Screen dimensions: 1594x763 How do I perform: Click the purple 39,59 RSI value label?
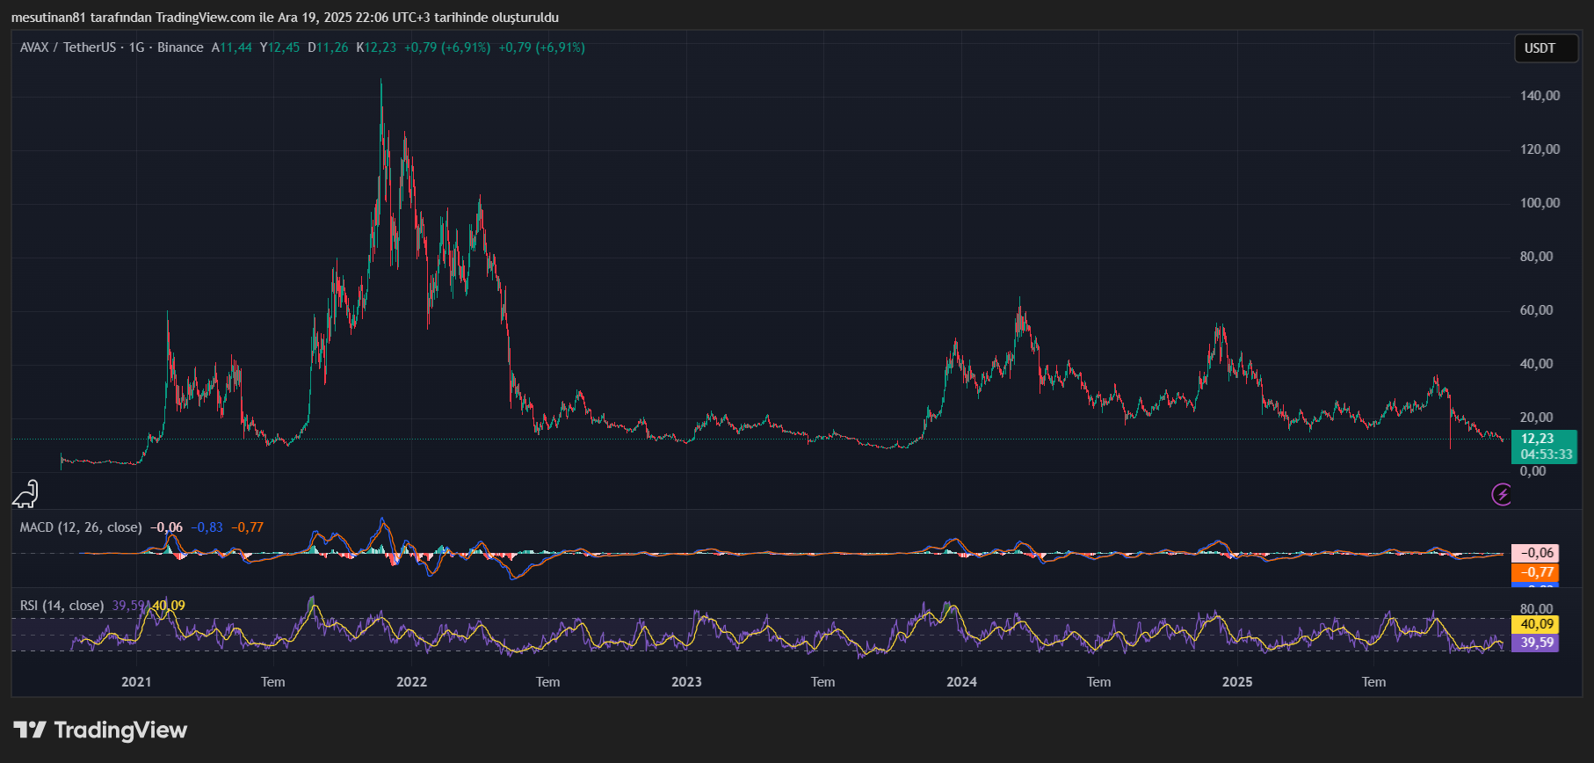coord(1534,643)
